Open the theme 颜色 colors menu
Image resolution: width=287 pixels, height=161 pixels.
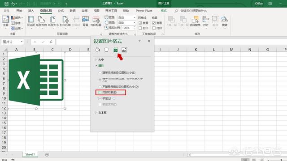(x=17, y=18)
